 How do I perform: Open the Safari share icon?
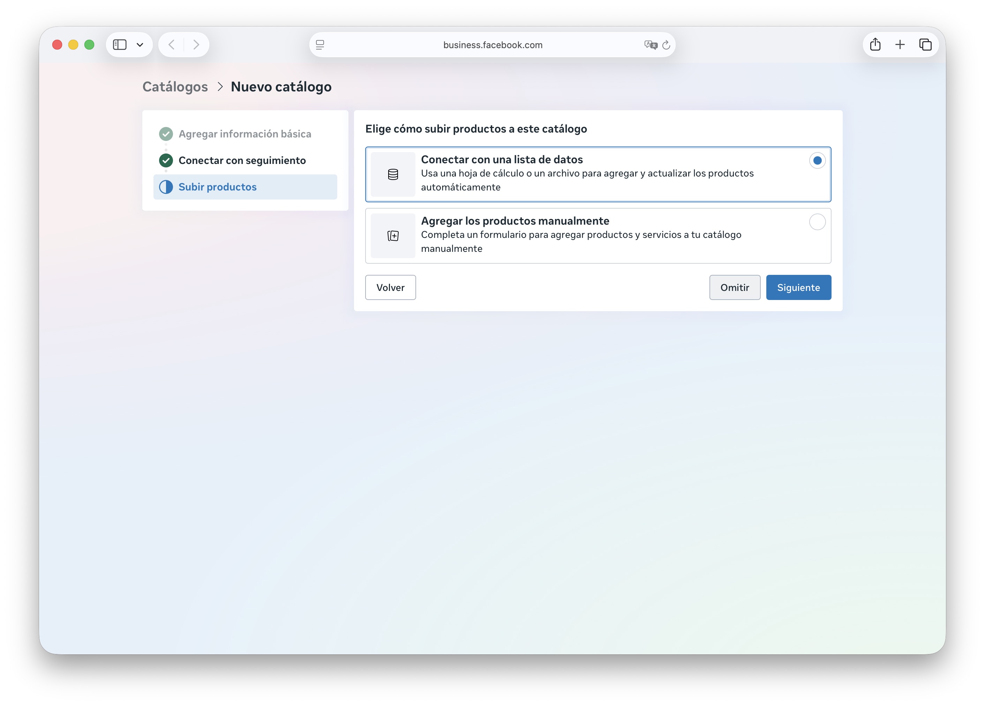(x=875, y=45)
